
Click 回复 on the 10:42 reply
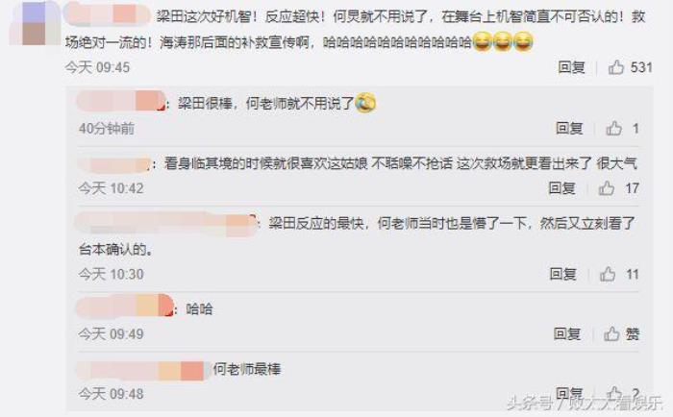[x=561, y=188]
